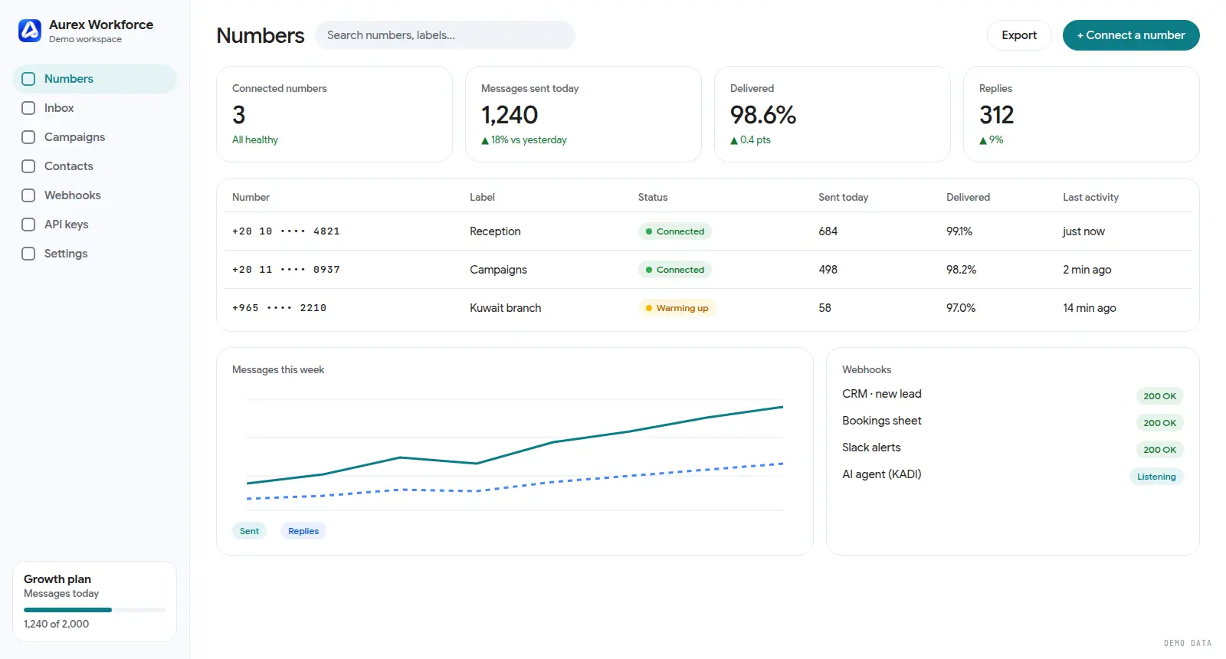Click the Contacts sidebar icon
This screenshot has height=659, width=1226.
28,166
